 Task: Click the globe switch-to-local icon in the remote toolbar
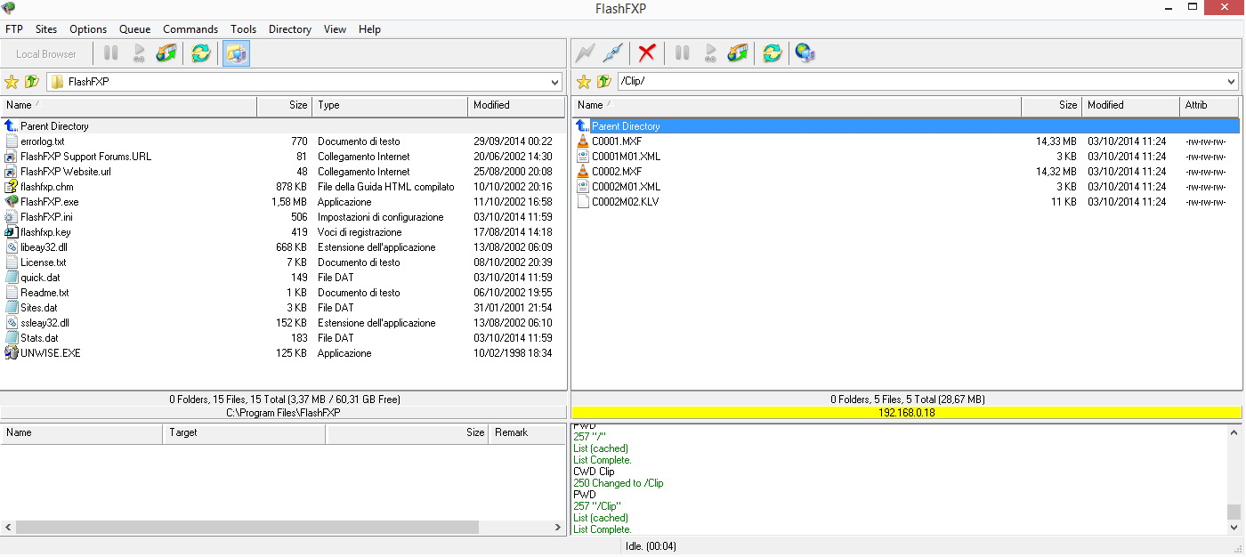(x=805, y=53)
